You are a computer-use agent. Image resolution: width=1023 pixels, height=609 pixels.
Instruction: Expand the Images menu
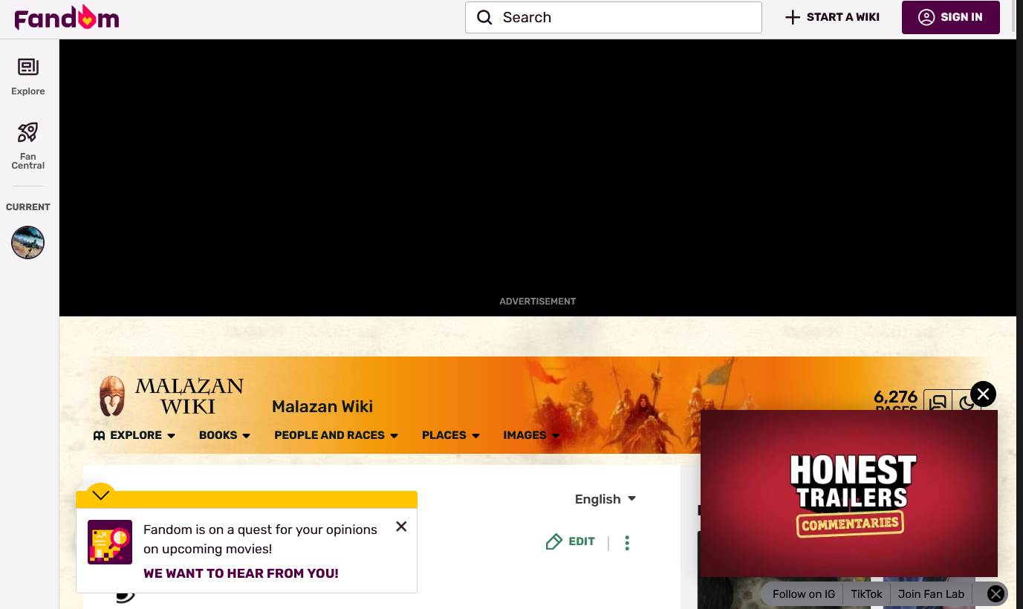pyautogui.click(x=531, y=435)
